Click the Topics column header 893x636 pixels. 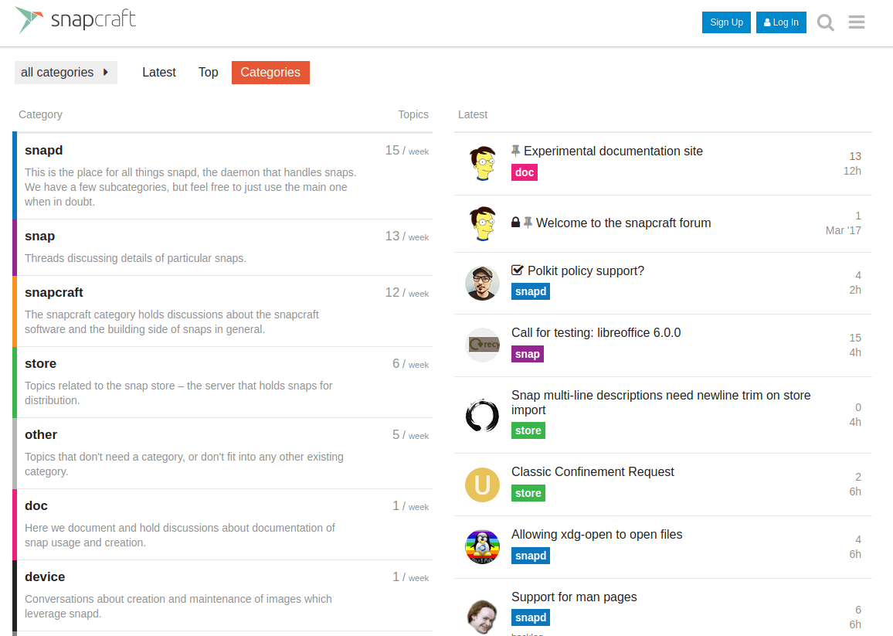click(x=413, y=114)
